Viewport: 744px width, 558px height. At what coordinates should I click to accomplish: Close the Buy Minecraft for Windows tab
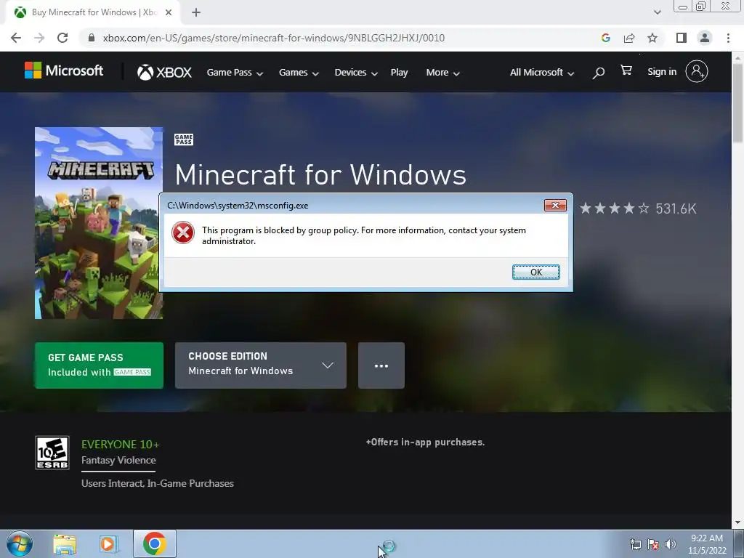tap(169, 12)
